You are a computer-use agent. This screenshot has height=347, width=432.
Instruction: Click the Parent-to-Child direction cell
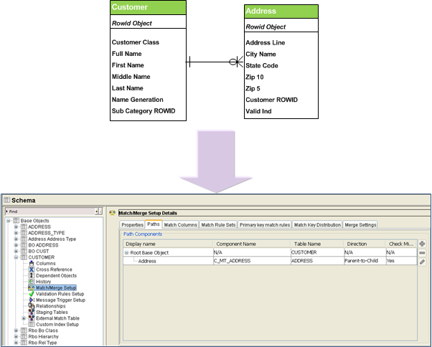click(365, 261)
